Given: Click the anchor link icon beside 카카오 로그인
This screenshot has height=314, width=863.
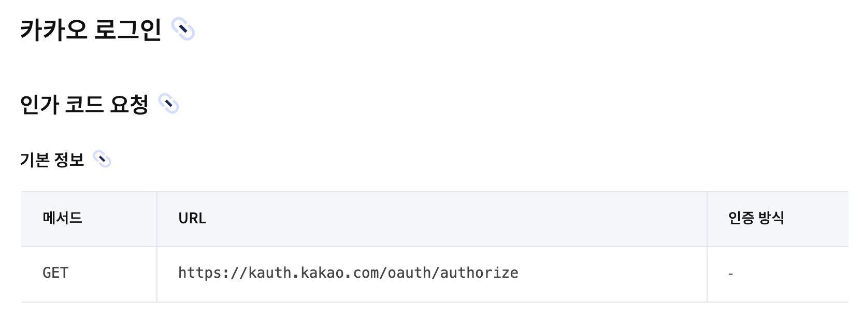Looking at the screenshot, I should pos(183,29).
